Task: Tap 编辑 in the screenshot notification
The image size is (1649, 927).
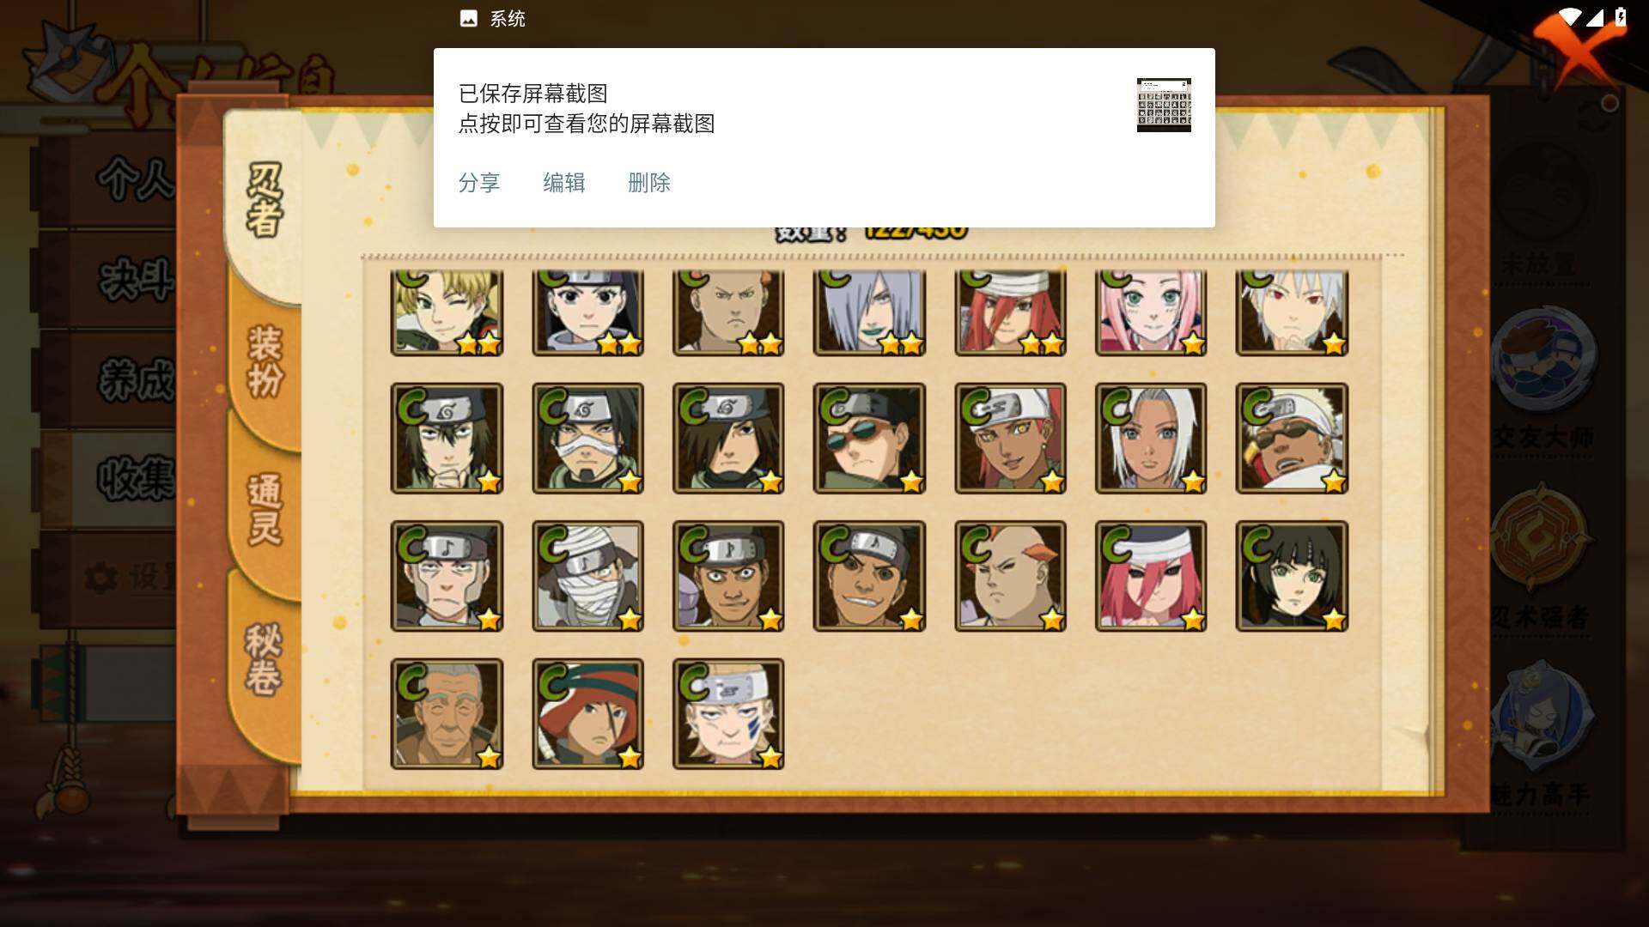Action: [x=564, y=183]
